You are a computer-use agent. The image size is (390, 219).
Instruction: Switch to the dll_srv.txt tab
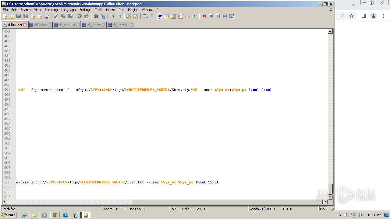tap(94, 25)
